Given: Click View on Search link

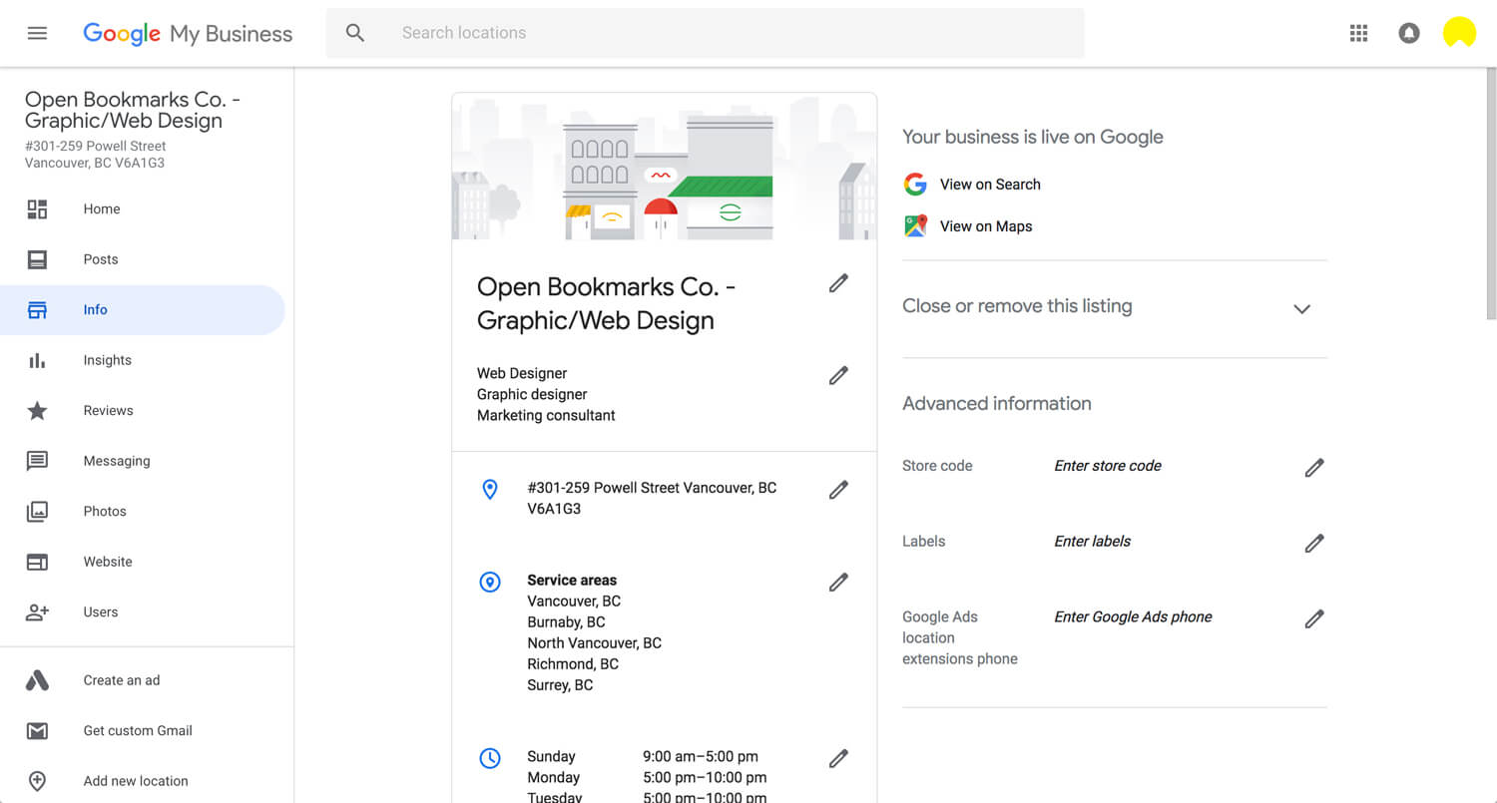Looking at the screenshot, I should pyautogui.click(x=990, y=184).
